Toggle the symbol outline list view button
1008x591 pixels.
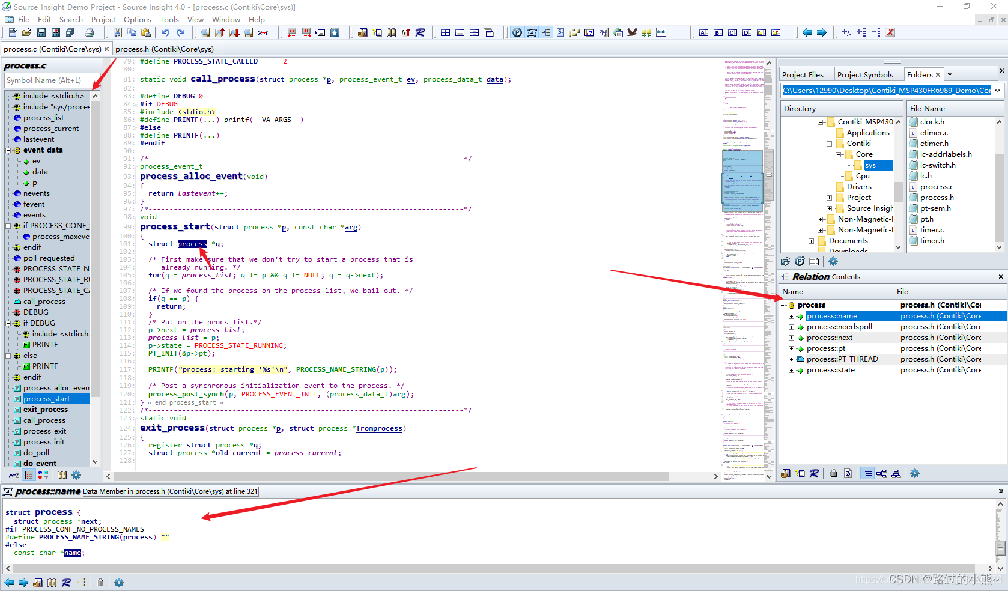click(x=29, y=475)
